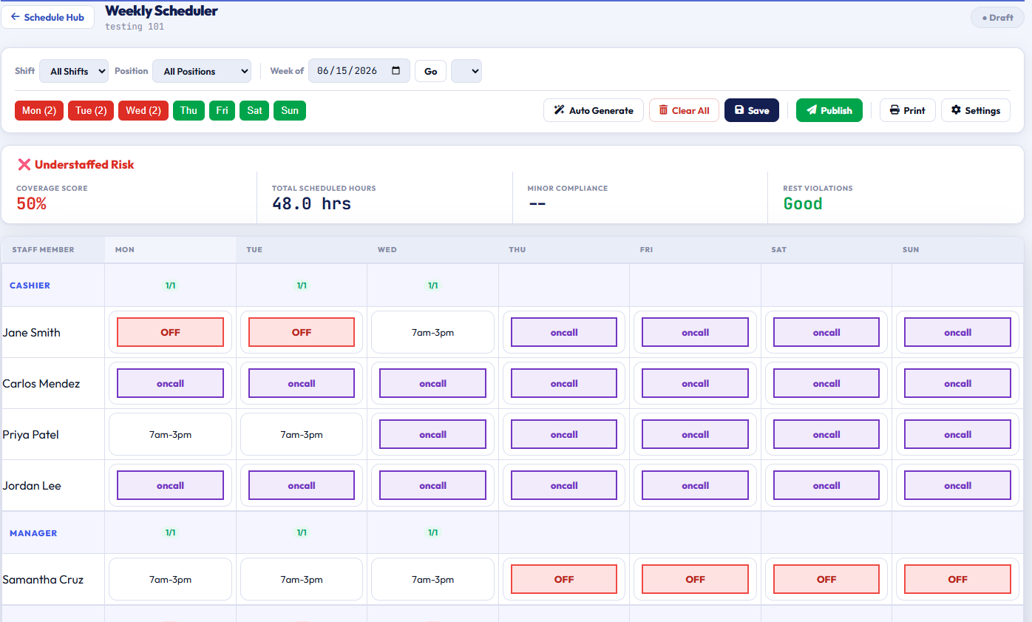This screenshot has width=1032, height=622.
Task: Click Samantha Cruz's Wednesday 7am-3pm shift
Action: (x=432, y=579)
